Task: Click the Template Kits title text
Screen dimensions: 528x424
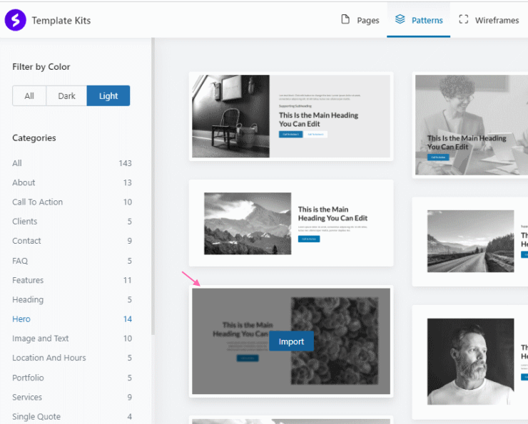Action: coord(61,21)
